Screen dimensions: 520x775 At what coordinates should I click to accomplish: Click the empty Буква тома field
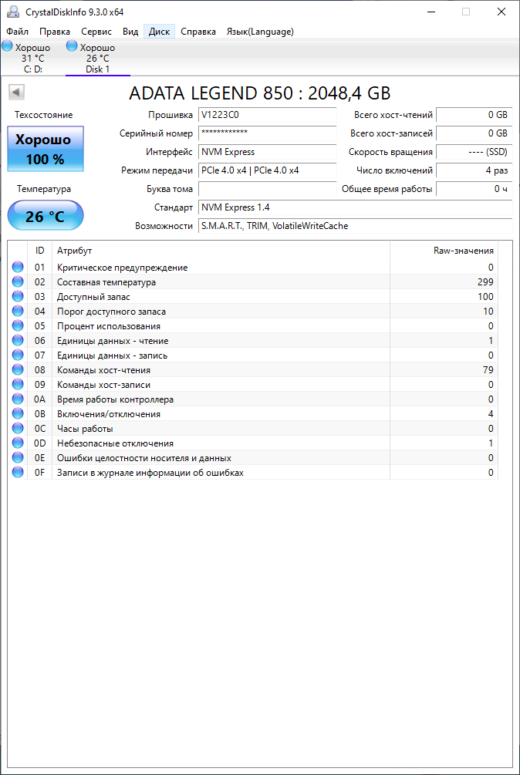point(268,189)
